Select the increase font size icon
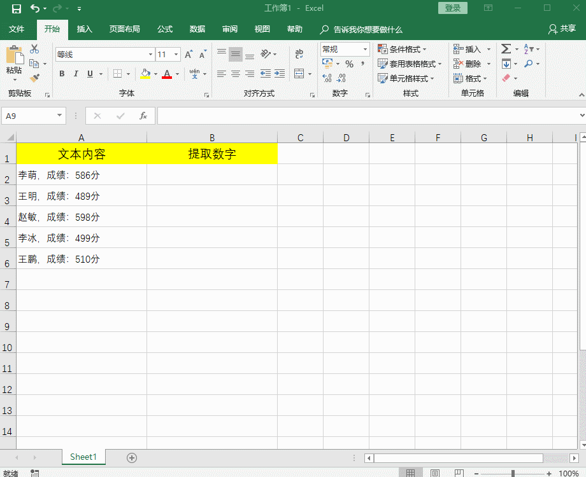The width and height of the screenshot is (586, 477). pyautogui.click(x=188, y=53)
